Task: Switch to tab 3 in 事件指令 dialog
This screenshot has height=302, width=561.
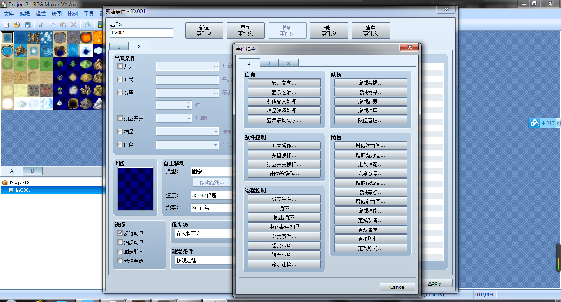Action: pos(289,63)
